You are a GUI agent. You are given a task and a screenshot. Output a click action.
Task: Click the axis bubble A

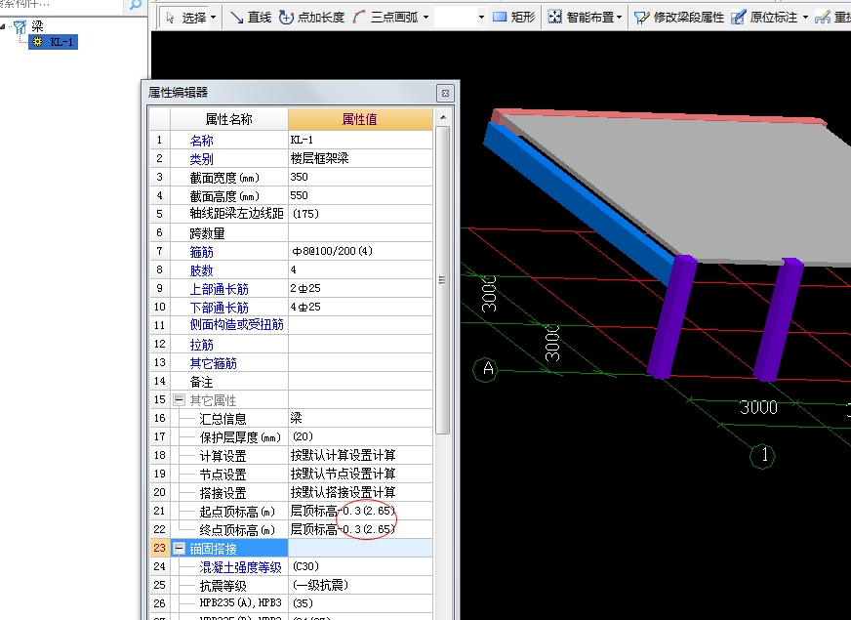[x=486, y=369]
